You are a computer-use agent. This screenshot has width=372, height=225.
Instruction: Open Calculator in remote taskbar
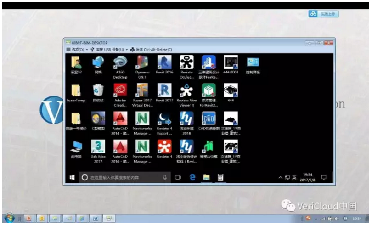pos(220,178)
